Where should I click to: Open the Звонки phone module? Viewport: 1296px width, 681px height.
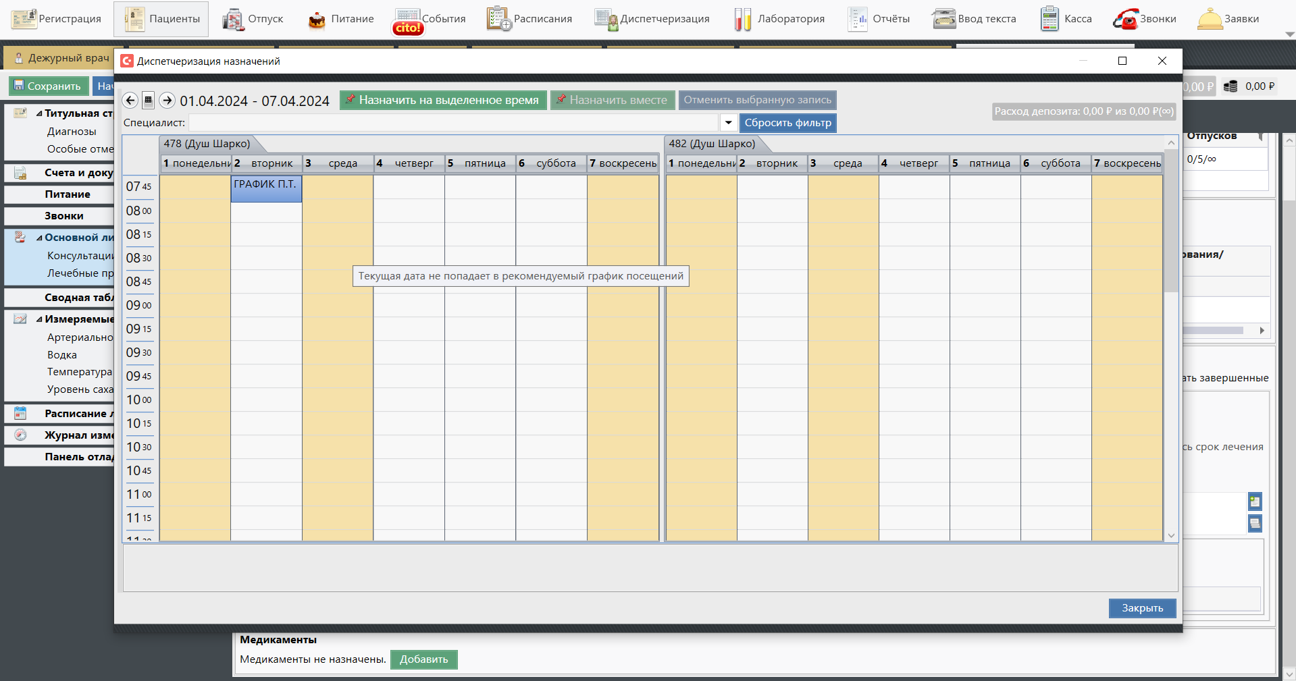point(1145,19)
